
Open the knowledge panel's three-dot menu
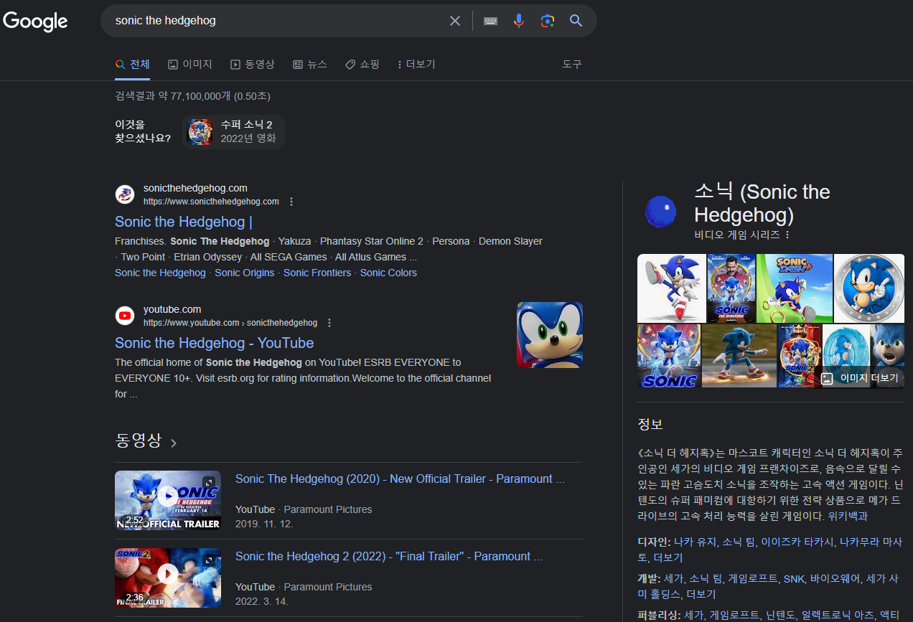(787, 235)
